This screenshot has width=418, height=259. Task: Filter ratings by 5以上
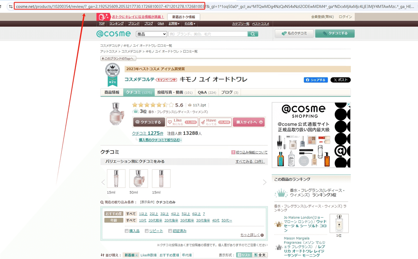(186, 214)
